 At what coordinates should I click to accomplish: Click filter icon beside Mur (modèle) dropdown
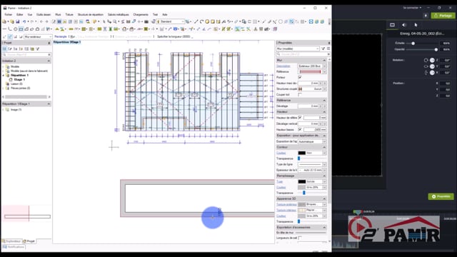click(323, 49)
